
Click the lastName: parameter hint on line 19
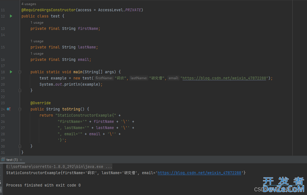pyautogui.click(x=139, y=78)
